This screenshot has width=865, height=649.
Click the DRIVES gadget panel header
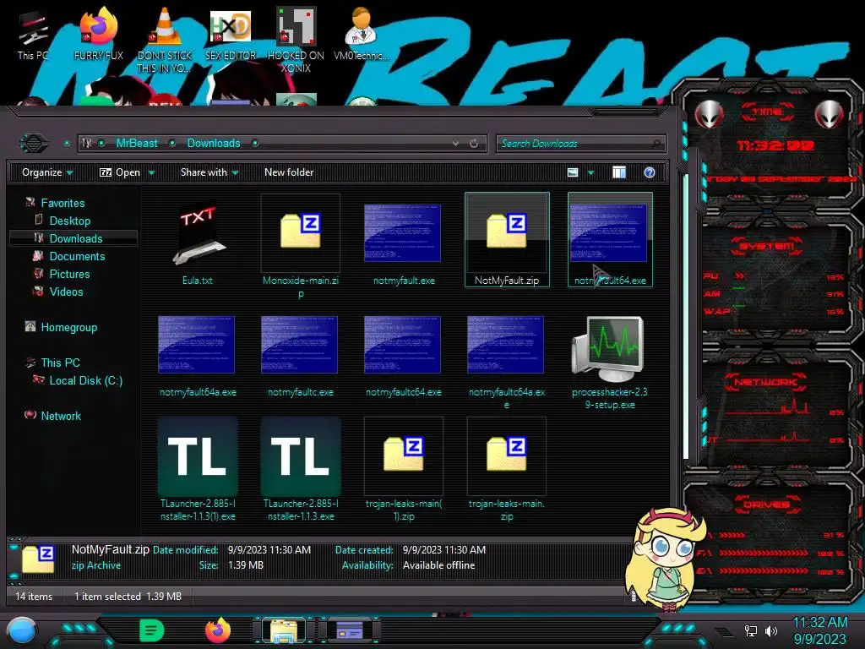[x=767, y=504]
